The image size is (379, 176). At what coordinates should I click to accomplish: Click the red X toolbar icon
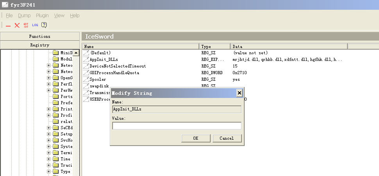pyautogui.click(x=17, y=25)
